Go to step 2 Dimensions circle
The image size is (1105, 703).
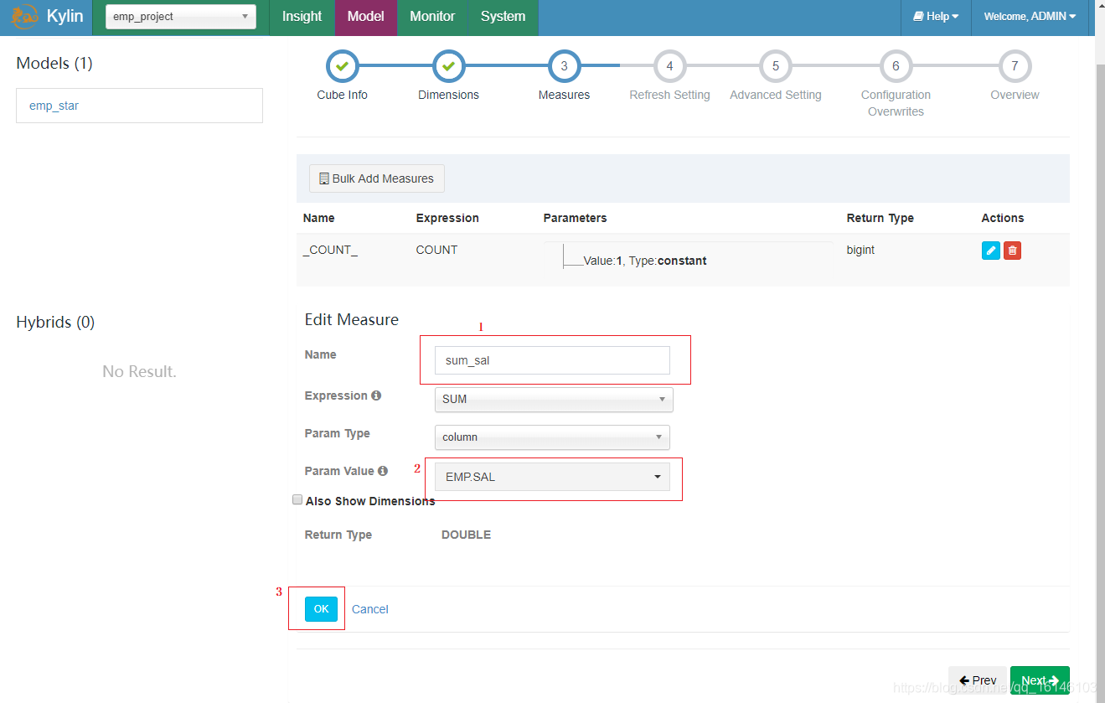coord(448,66)
